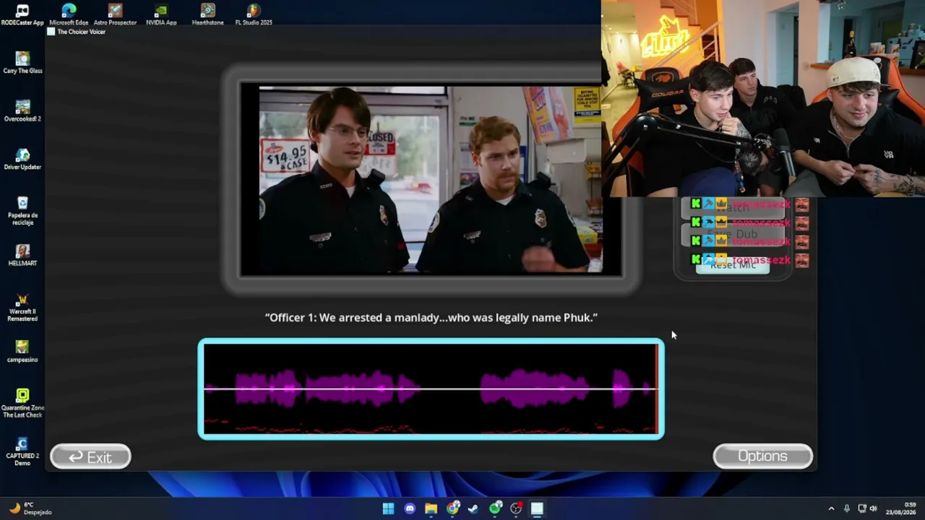Click the audio waveform recording panel
The image size is (925, 520).
point(431,389)
